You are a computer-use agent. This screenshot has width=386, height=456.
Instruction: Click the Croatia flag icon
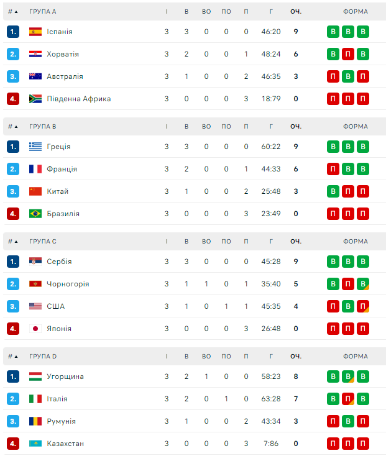[x=35, y=54]
